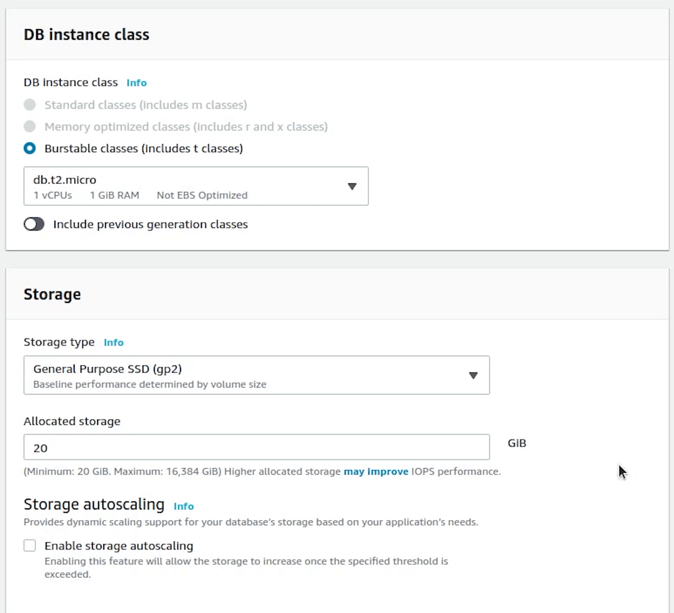Click the arrow icon on db.t2.micro selector
Viewport: 674px width, 613px height.
coord(352,186)
